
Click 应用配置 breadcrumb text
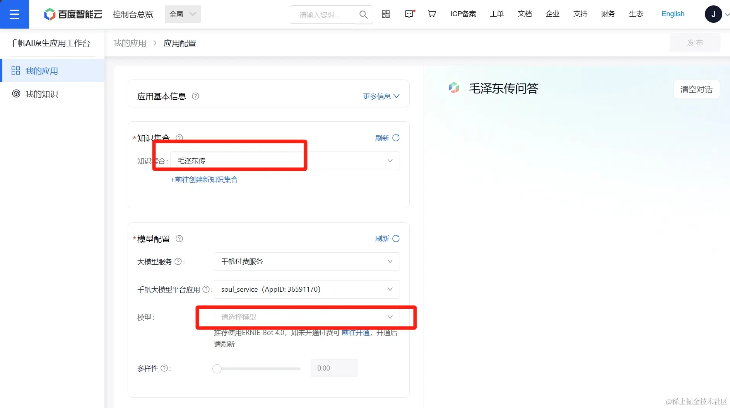click(x=180, y=43)
